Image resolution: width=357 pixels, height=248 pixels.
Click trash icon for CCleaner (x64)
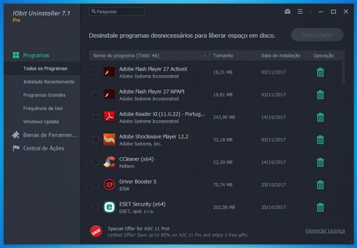pos(320,162)
